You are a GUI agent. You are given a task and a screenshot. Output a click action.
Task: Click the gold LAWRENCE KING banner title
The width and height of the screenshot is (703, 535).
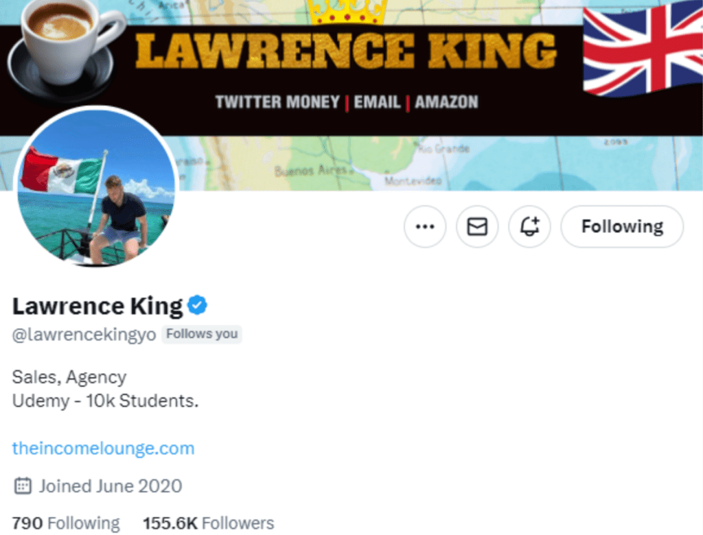click(346, 51)
